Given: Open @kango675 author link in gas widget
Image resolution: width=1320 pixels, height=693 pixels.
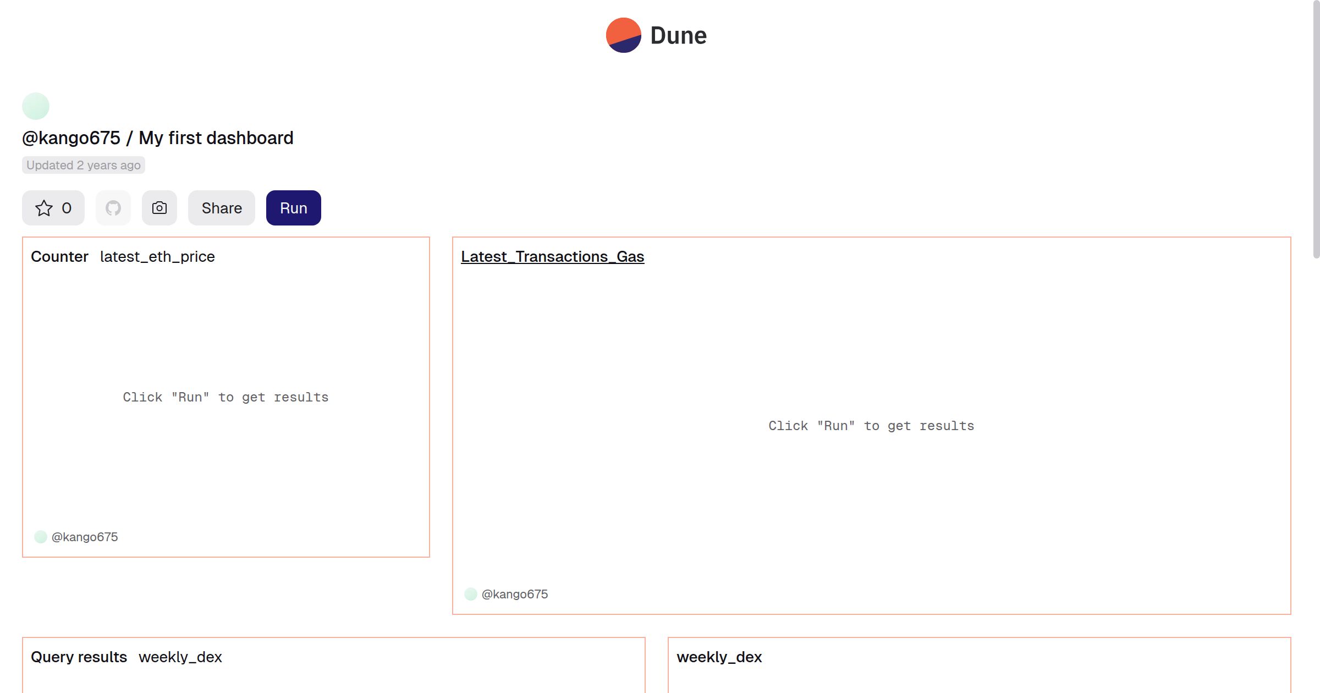Looking at the screenshot, I should (515, 594).
